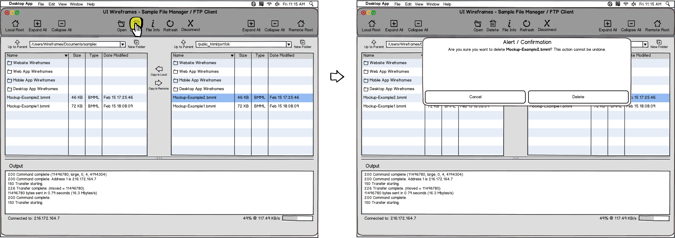Click Output log text area in window without alert
The height and width of the screenshot is (238, 675).
pos(159,192)
